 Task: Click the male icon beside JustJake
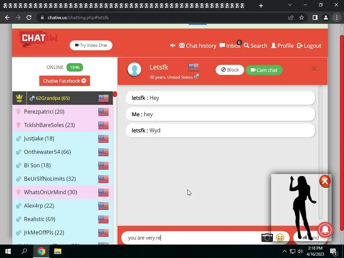[x=19, y=139]
